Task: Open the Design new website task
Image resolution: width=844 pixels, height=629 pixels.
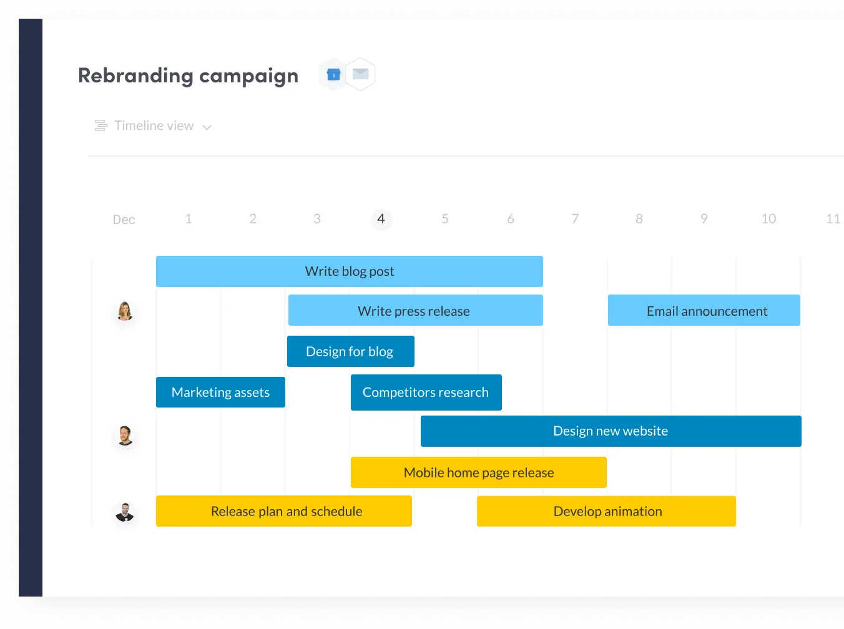Action: (x=611, y=431)
